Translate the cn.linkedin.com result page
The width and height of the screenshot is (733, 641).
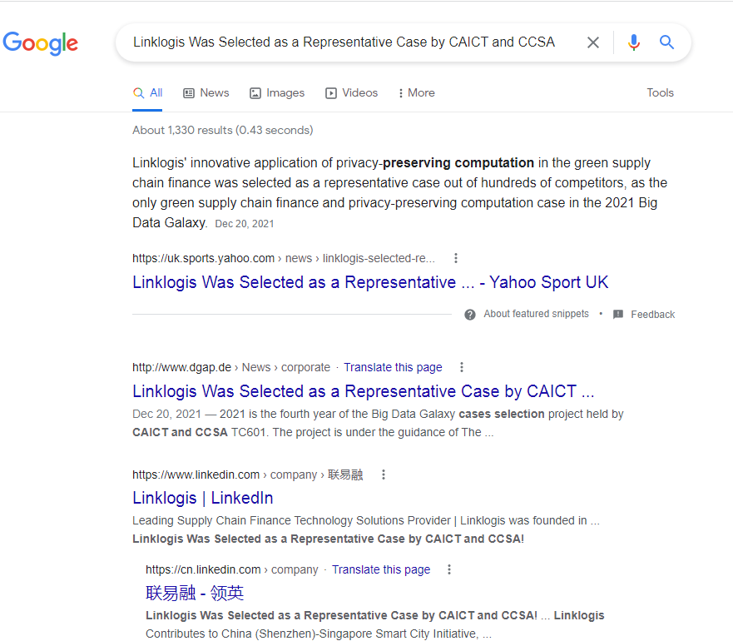point(381,569)
